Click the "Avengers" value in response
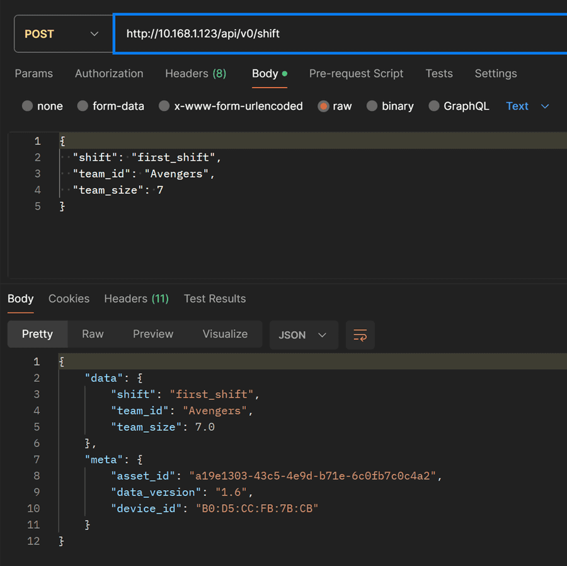 click(215, 411)
